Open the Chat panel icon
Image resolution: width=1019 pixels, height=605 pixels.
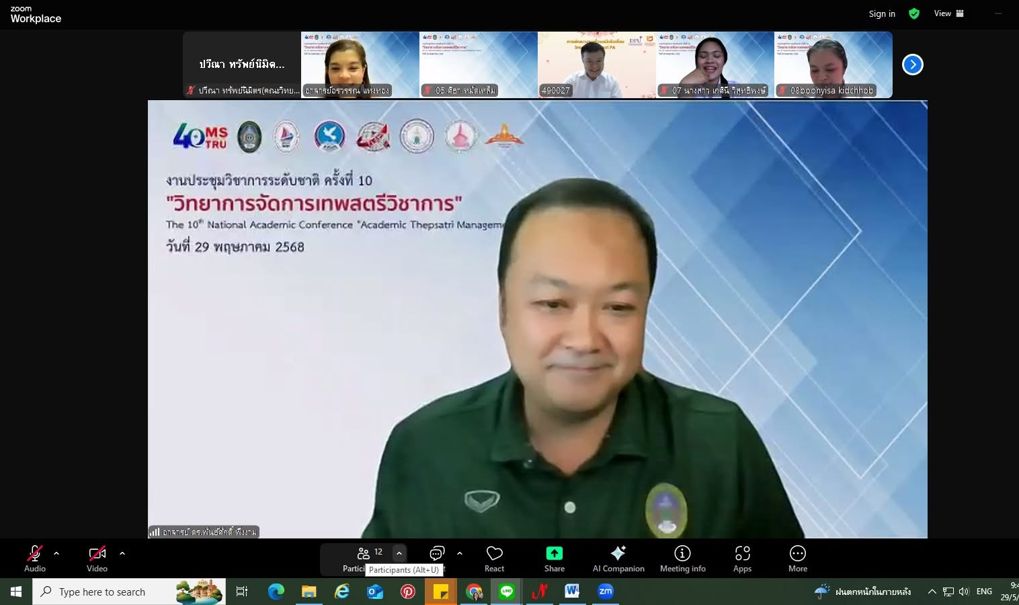click(x=437, y=553)
